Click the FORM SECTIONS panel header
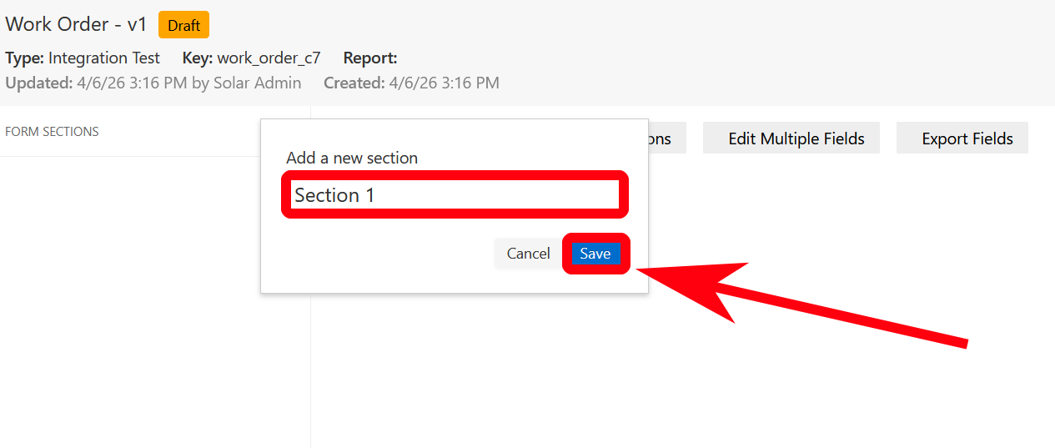Screen dimensions: 1055x448 (52, 132)
